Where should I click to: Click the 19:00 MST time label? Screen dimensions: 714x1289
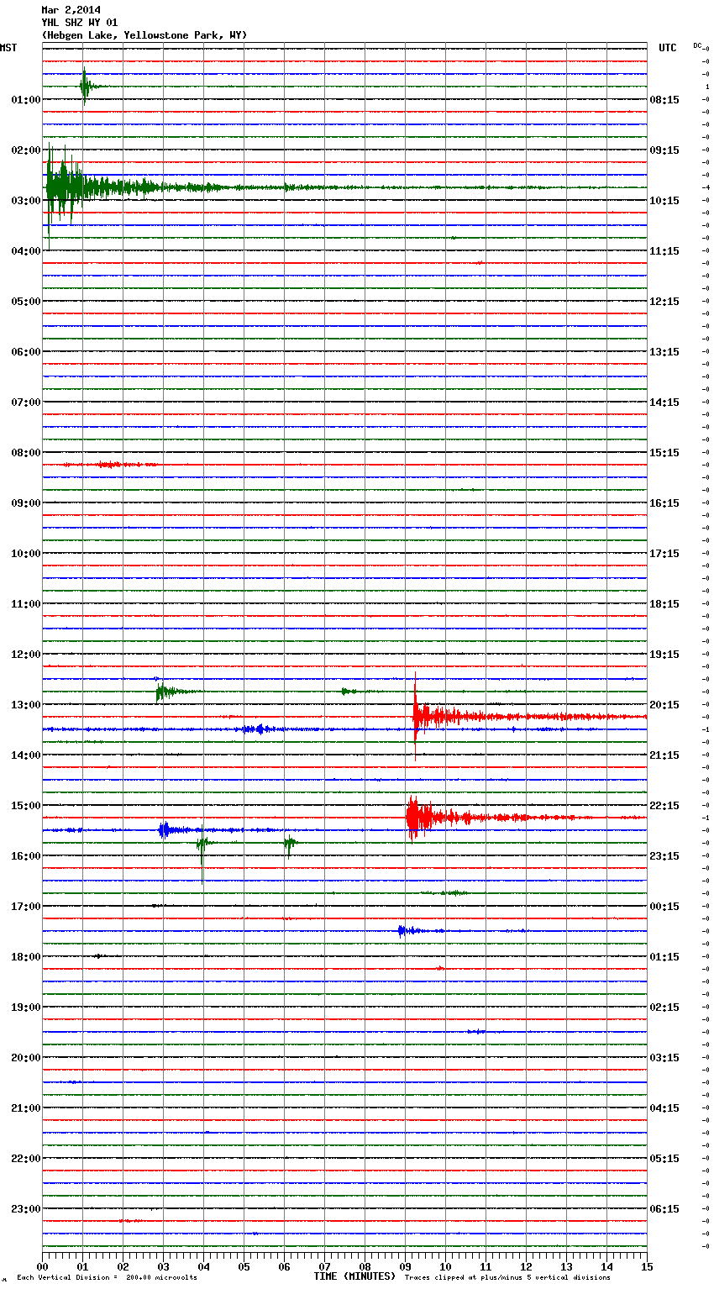pos(26,1008)
